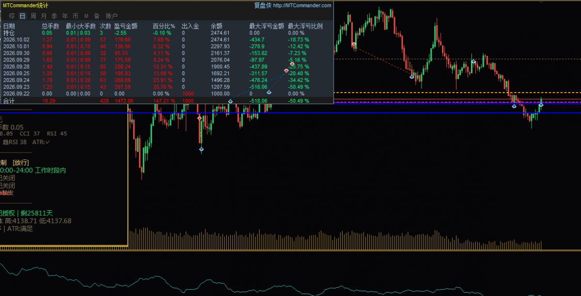
Task: Click the blue trade marker at the latest candle
Action: click(x=541, y=105)
